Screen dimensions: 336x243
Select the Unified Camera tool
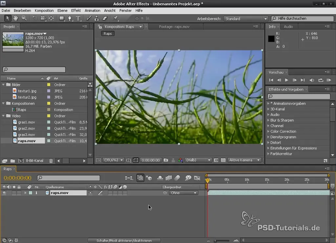(43, 18)
